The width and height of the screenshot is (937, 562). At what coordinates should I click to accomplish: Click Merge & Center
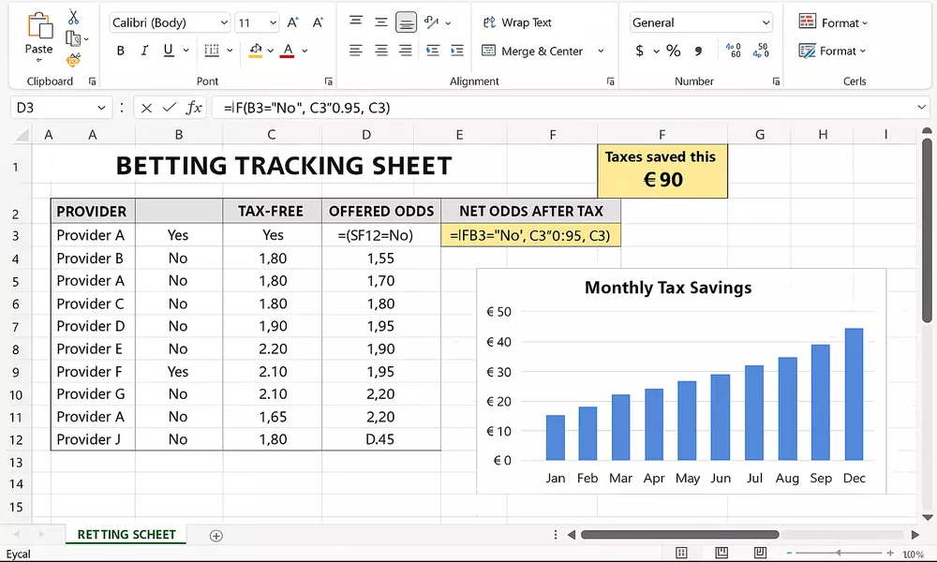[x=535, y=51]
